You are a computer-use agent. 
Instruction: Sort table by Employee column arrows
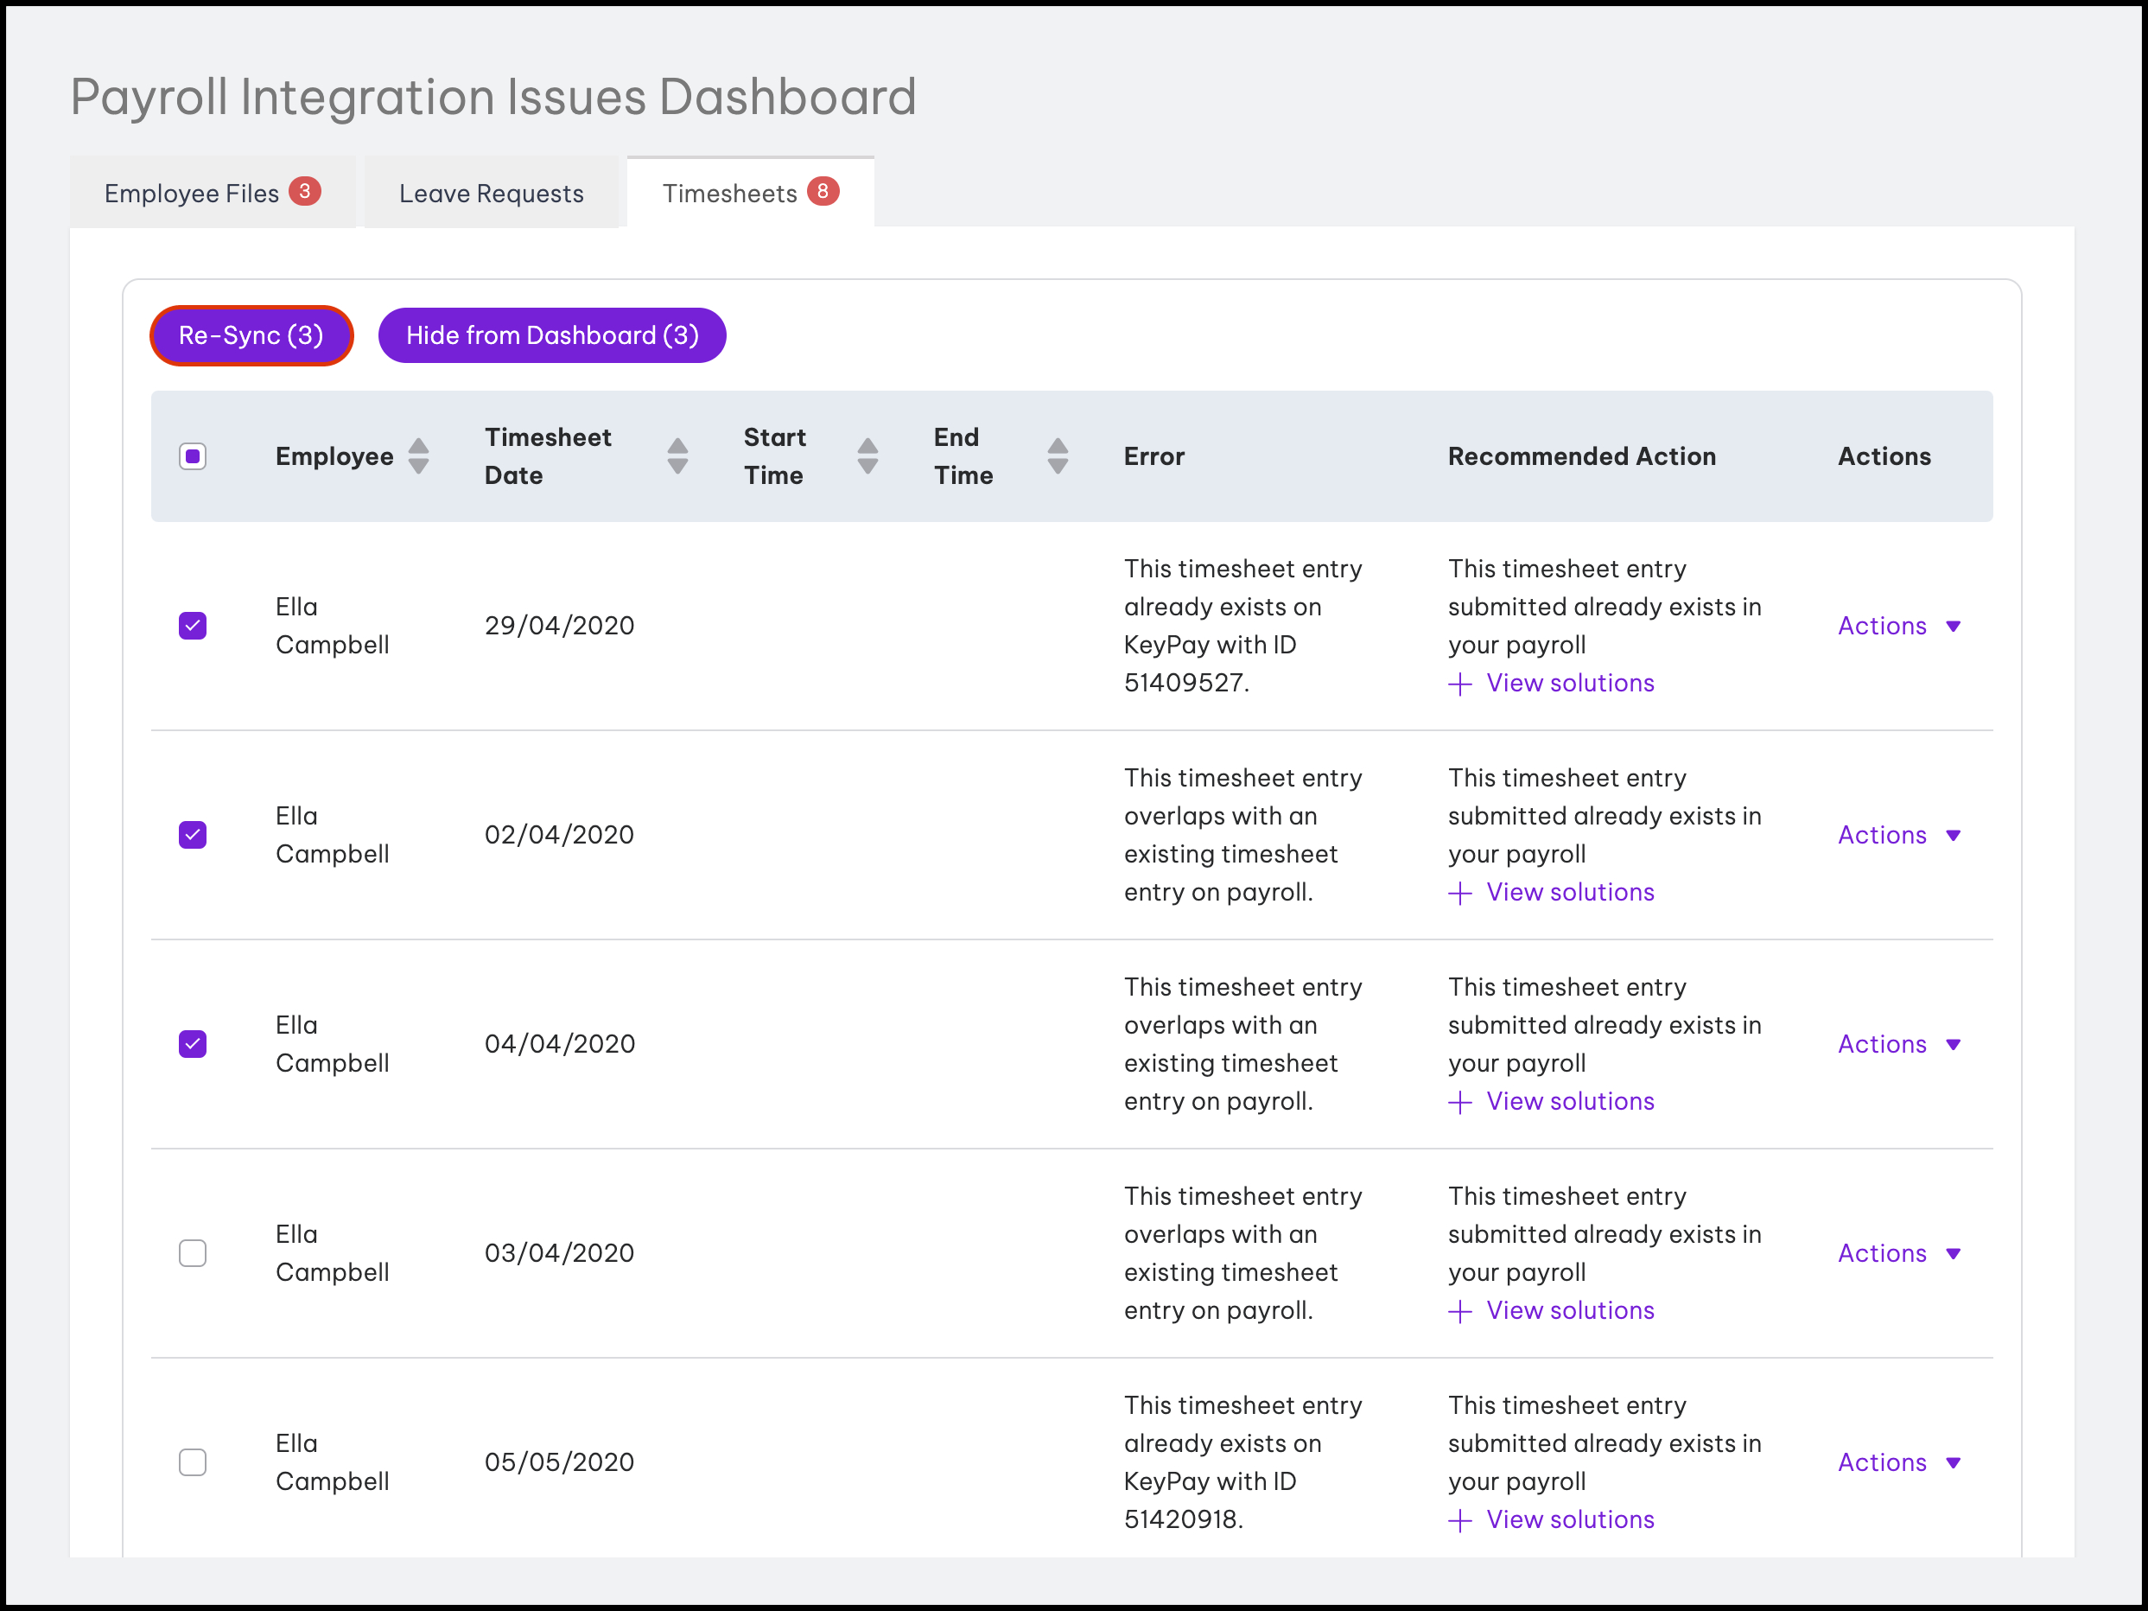418,456
